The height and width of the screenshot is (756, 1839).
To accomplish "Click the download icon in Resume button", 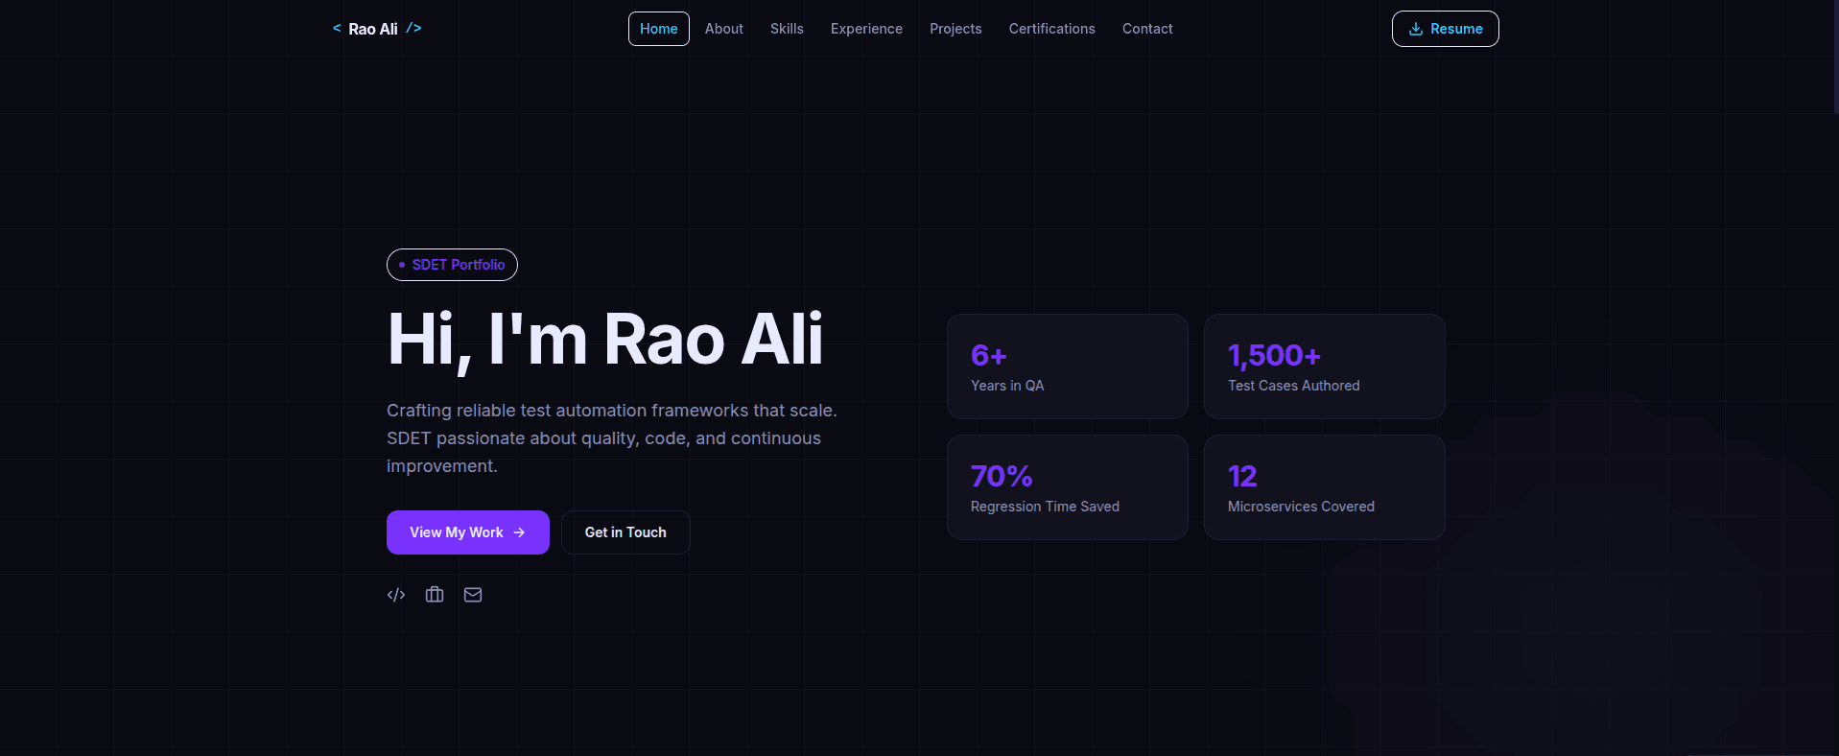I will (1416, 29).
